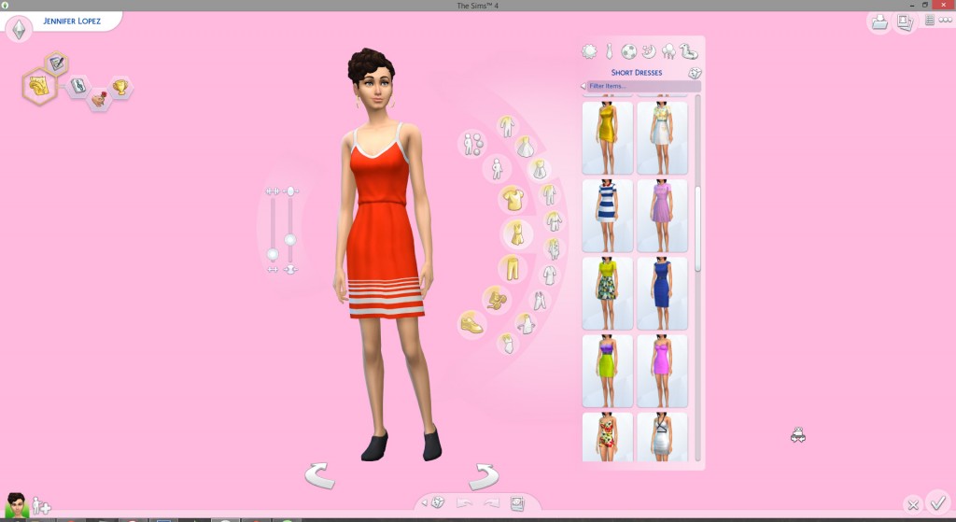
Task: Select the music sheet trait hexagon
Action: 78,86
